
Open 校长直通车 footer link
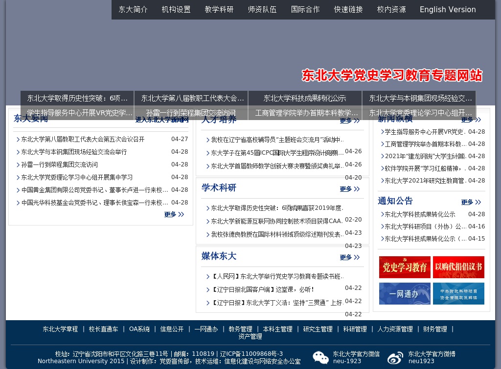coord(103,329)
